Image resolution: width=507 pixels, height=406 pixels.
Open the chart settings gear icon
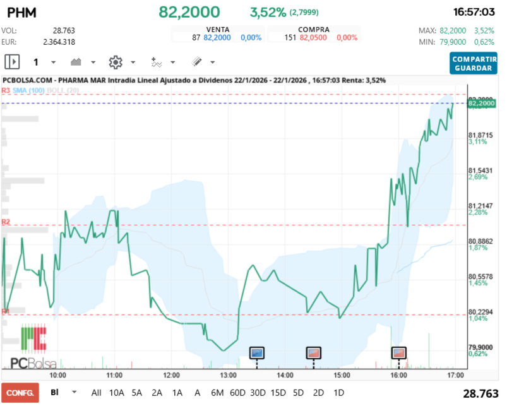click(x=115, y=62)
